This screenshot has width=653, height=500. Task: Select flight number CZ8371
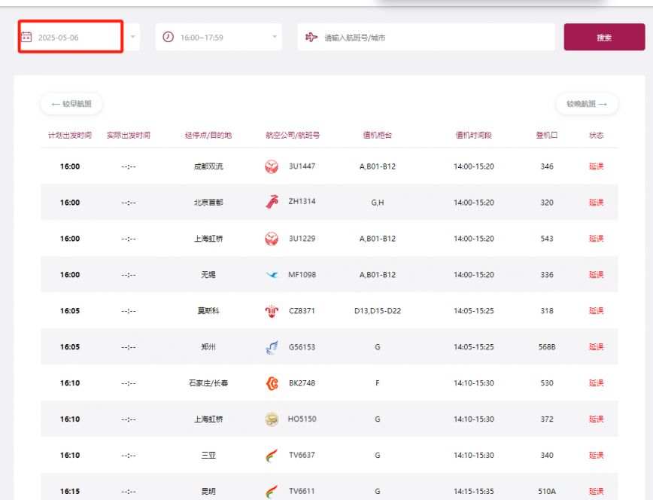click(x=302, y=311)
